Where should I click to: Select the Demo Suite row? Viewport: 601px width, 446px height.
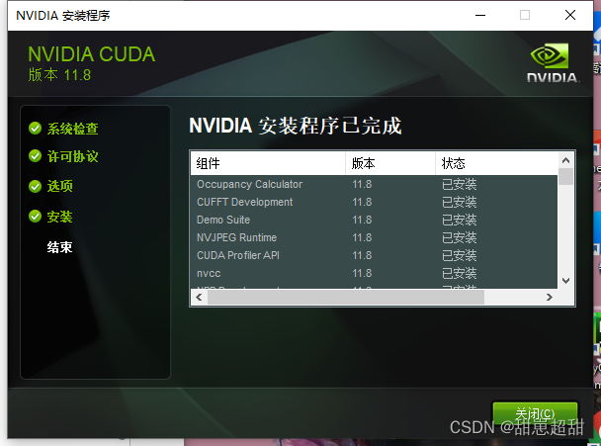coord(374,220)
